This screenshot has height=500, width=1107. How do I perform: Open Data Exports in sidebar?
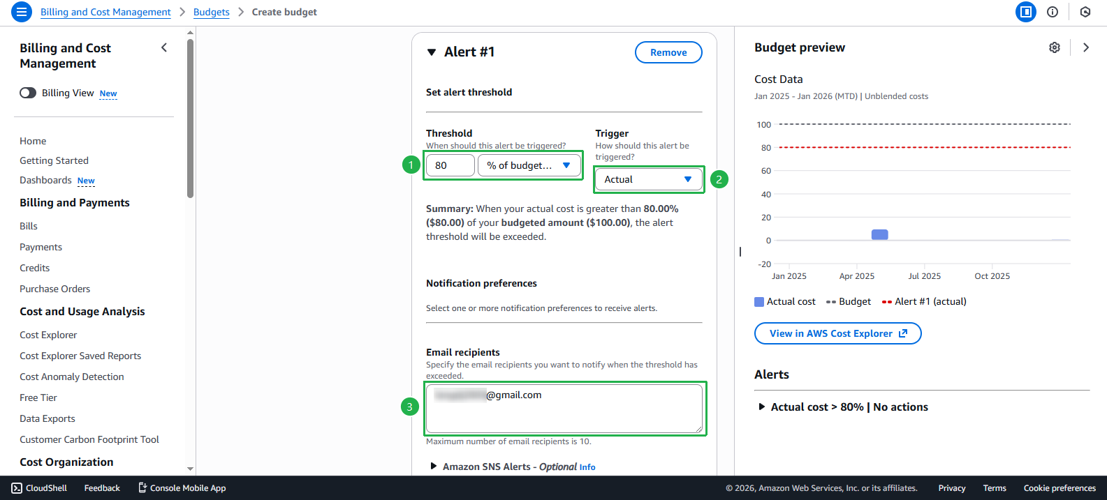pyautogui.click(x=47, y=418)
